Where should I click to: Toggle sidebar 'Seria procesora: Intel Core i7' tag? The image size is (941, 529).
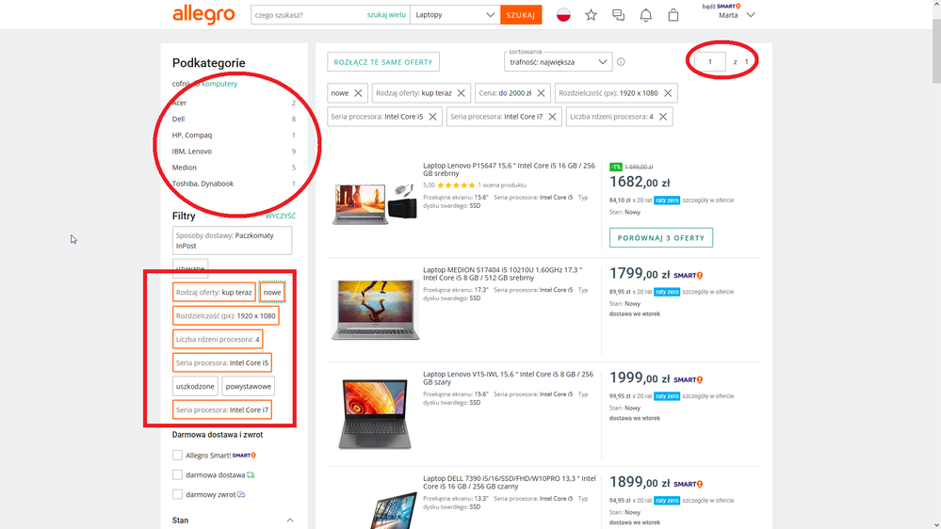(222, 409)
